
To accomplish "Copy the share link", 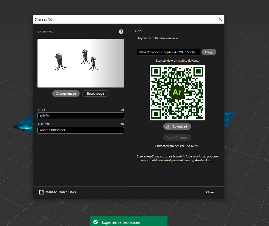I will coord(209,52).
